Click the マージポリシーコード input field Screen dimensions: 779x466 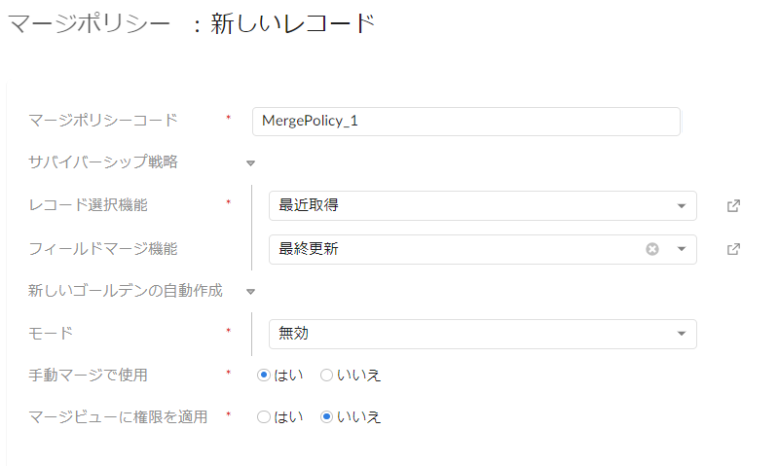(466, 121)
